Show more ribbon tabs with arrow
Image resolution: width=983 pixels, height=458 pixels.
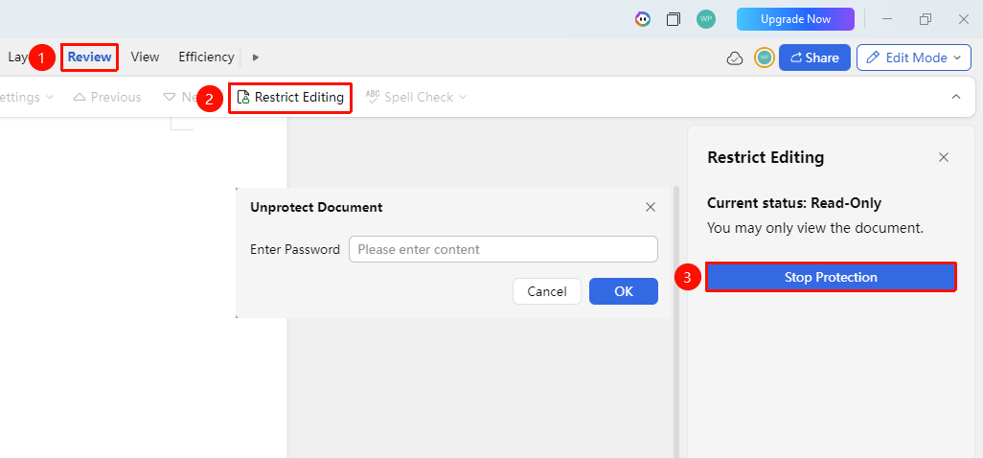click(x=255, y=57)
